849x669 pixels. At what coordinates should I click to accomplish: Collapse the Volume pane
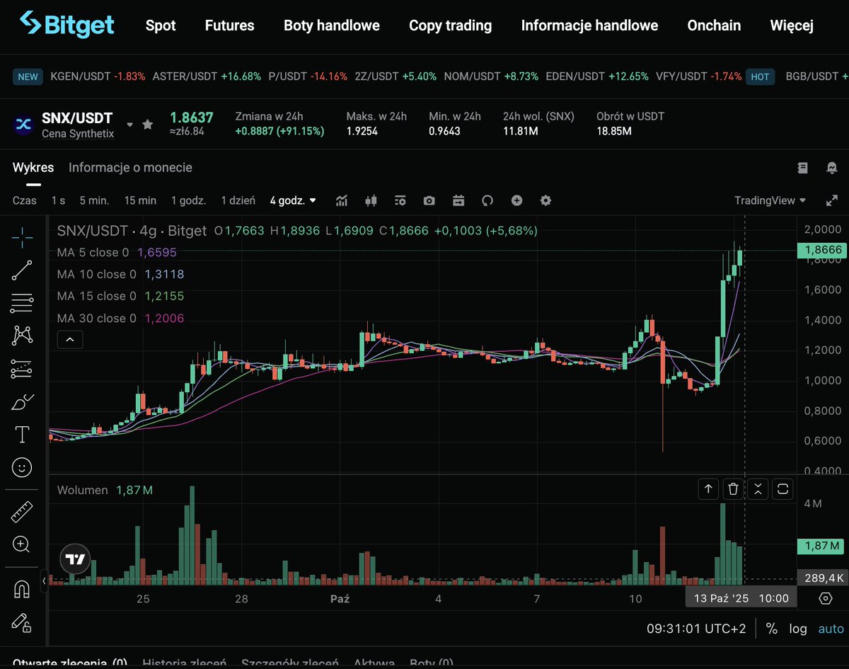(758, 488)
